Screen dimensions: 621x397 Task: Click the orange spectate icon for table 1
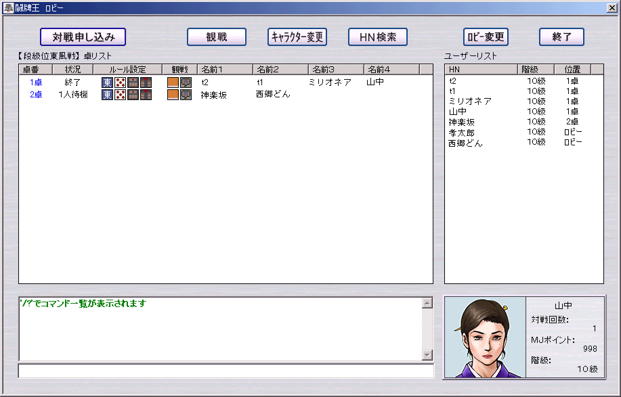click(x=173, y=83)
